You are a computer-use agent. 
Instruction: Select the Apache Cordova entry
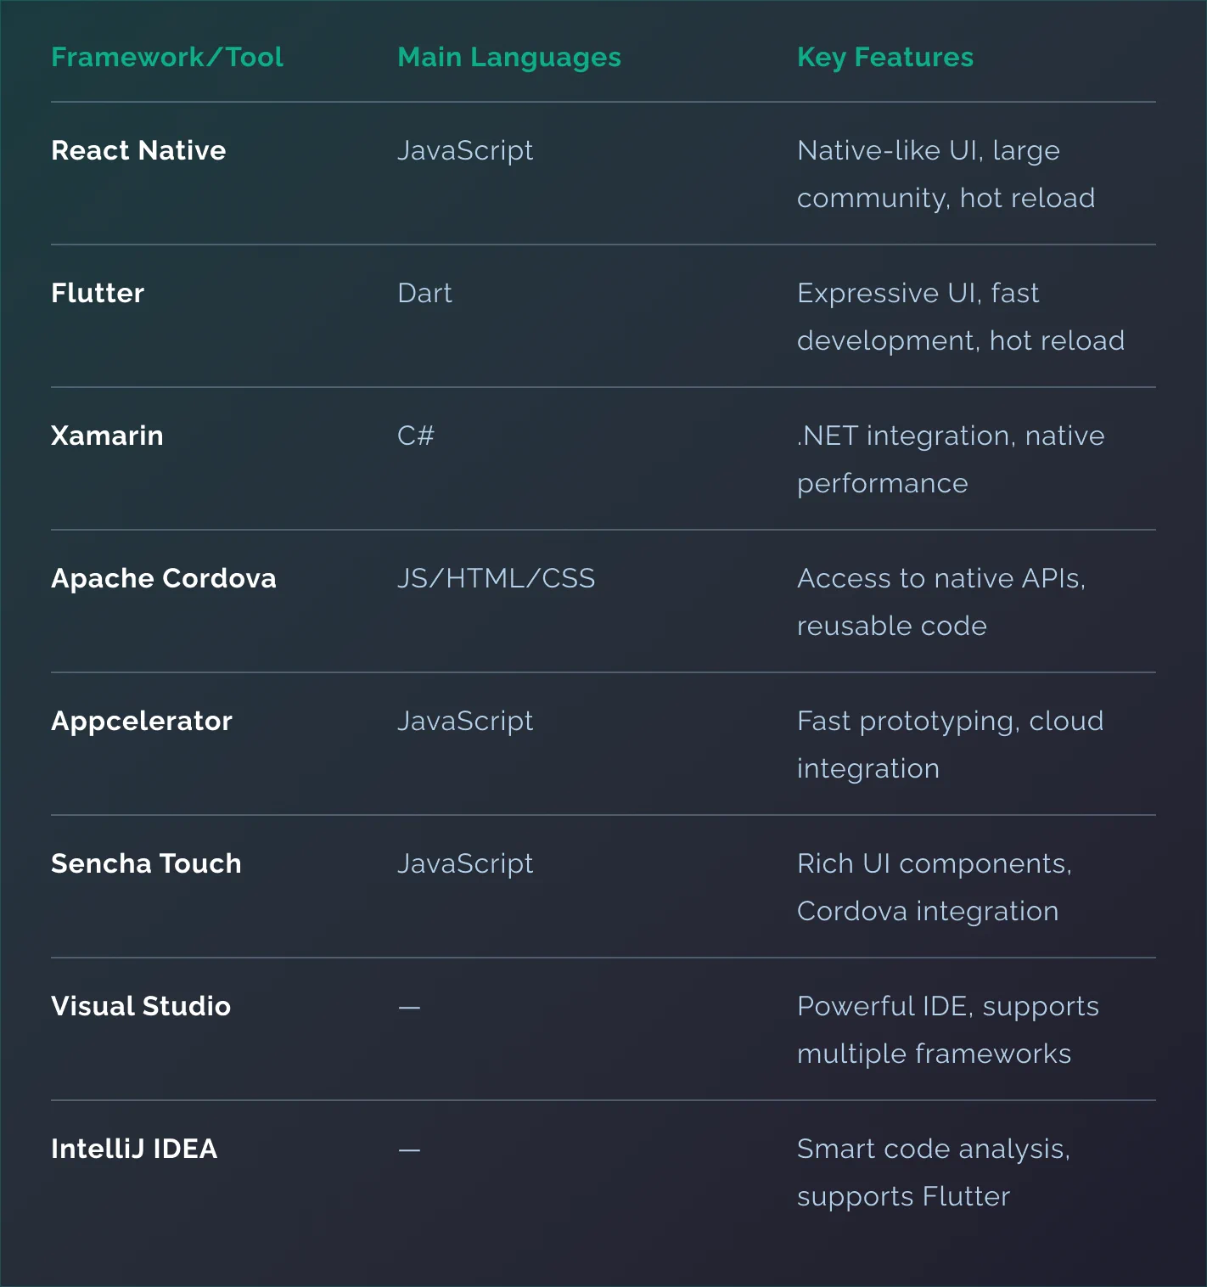tap(164, 578)
